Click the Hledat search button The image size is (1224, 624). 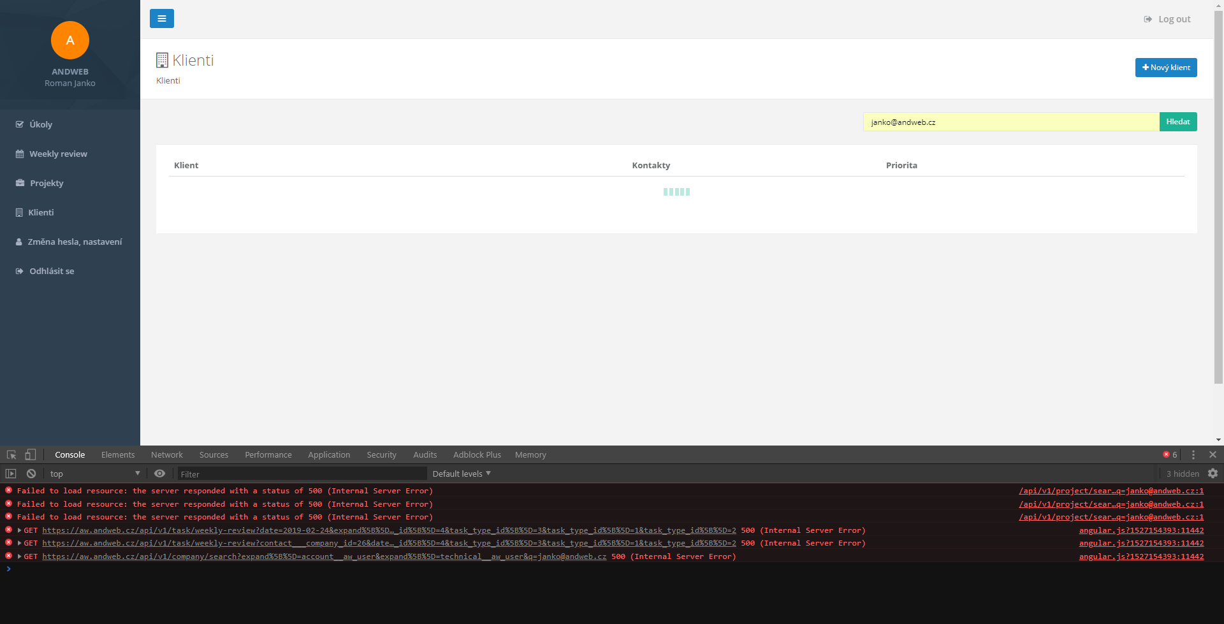[x=1178, y=122]
